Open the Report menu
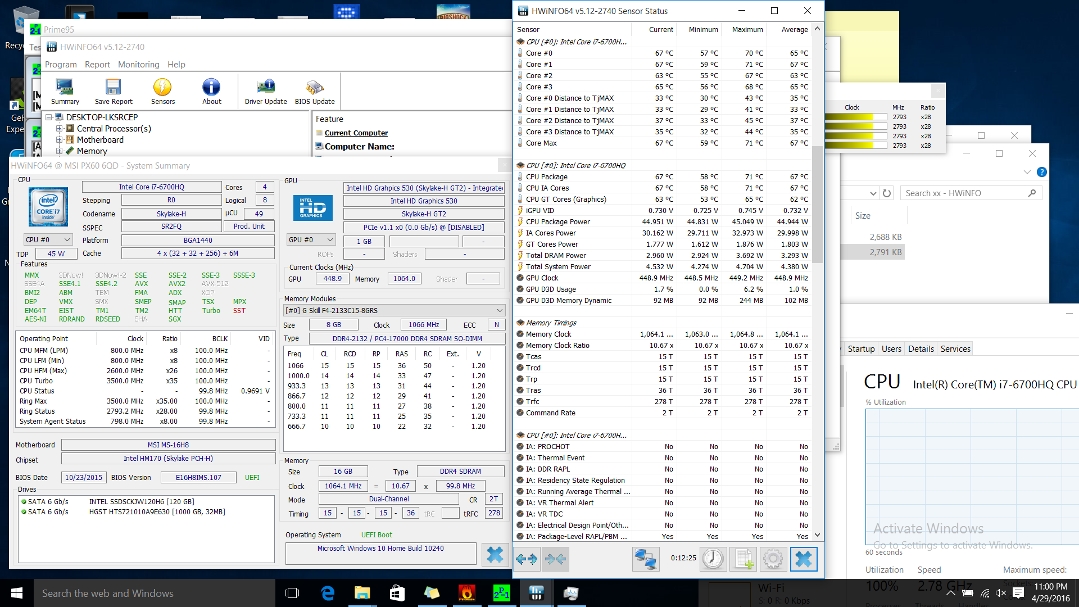1079x607 pixels. point(97,65)
